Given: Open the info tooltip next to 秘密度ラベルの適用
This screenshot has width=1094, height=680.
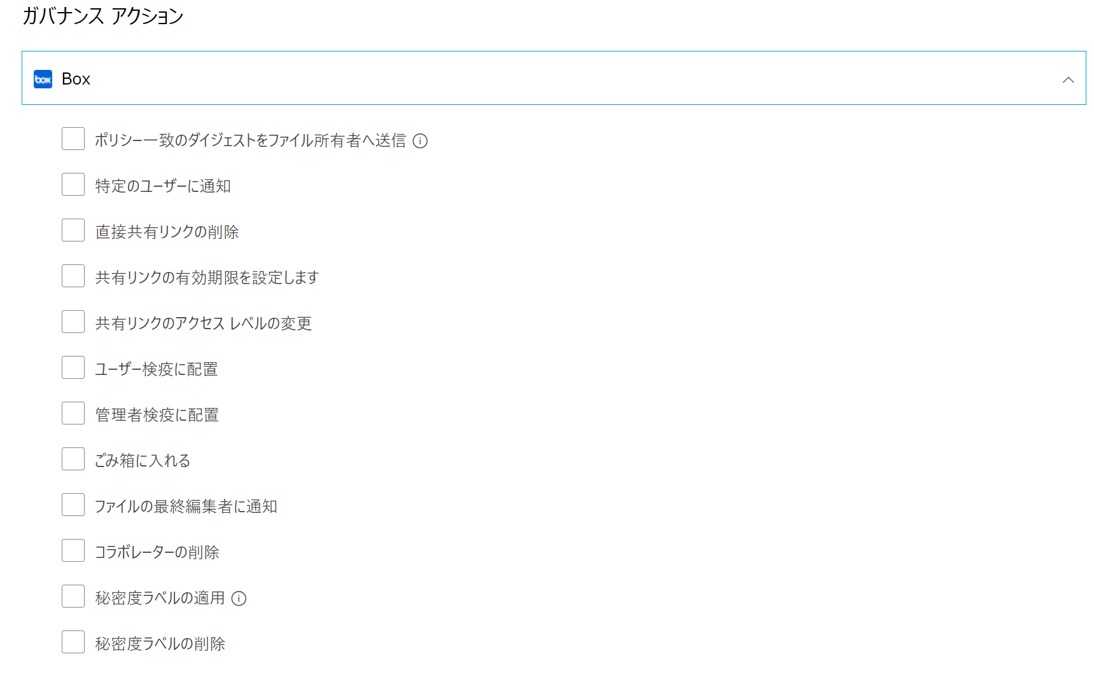Looking at the screenshot, I should click(239, 598).
